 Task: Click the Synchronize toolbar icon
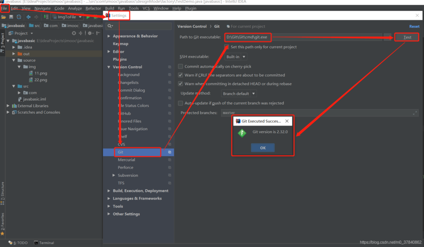click(19, 17)
